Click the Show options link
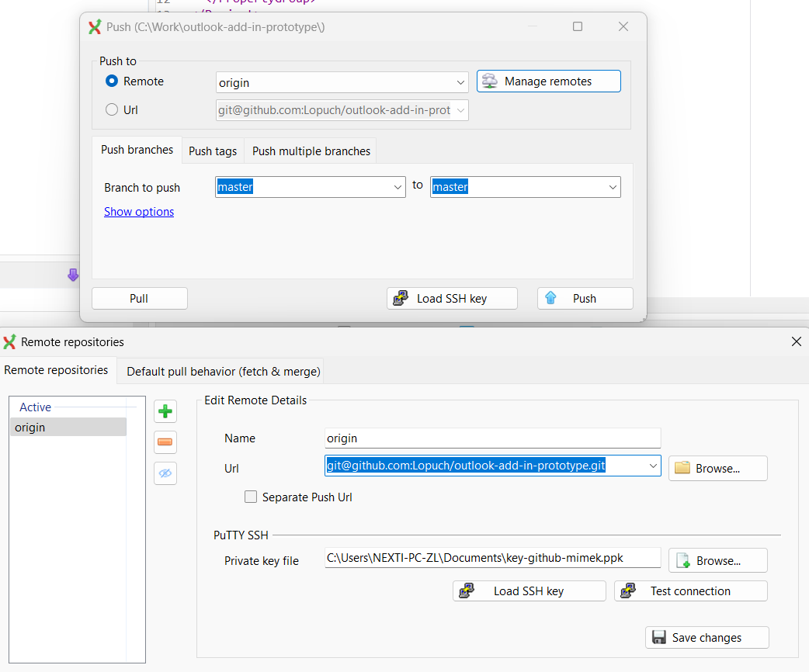This screenshot has height=672, width=809. point(138,211)
